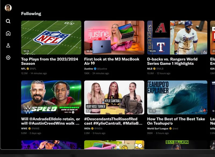Open the WWE channel name link
Image resolution: width=215 pixels, height=157 pixels.
tap(24, 128)
